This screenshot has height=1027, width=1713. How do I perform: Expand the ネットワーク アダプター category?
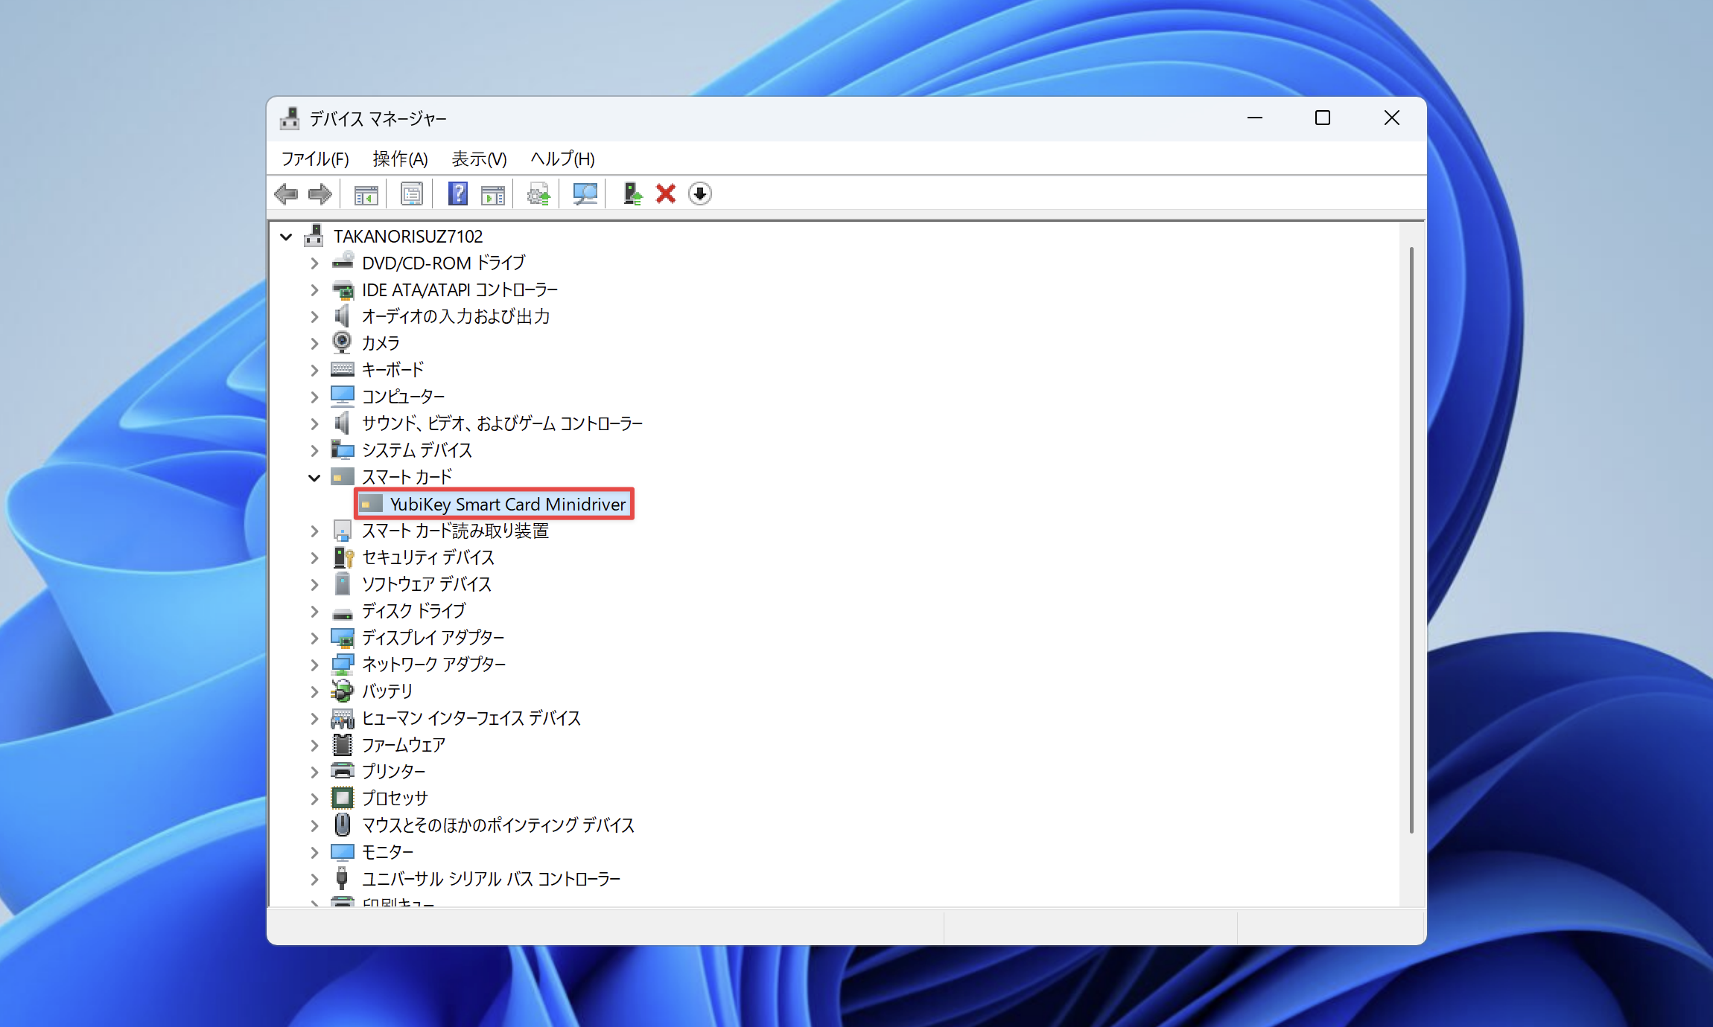[x=314, y=665]
